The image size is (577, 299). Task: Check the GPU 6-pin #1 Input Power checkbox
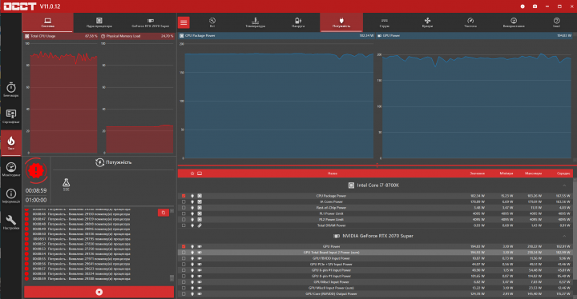(184, 270)
